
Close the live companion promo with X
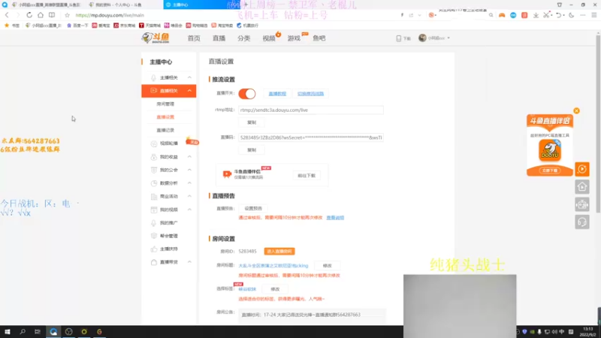[x=576, y=110]
